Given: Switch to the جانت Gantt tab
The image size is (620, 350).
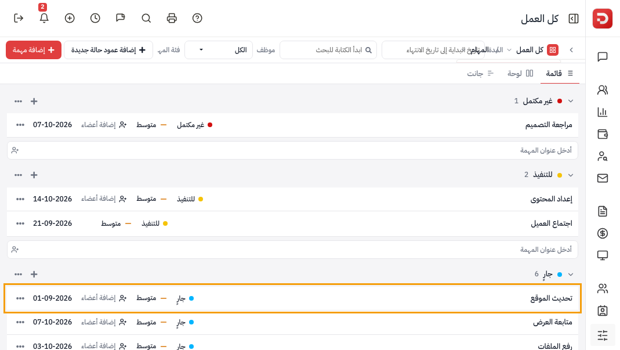Looking at the screenshot, I should pyautogui.click(x=480, y=73).
